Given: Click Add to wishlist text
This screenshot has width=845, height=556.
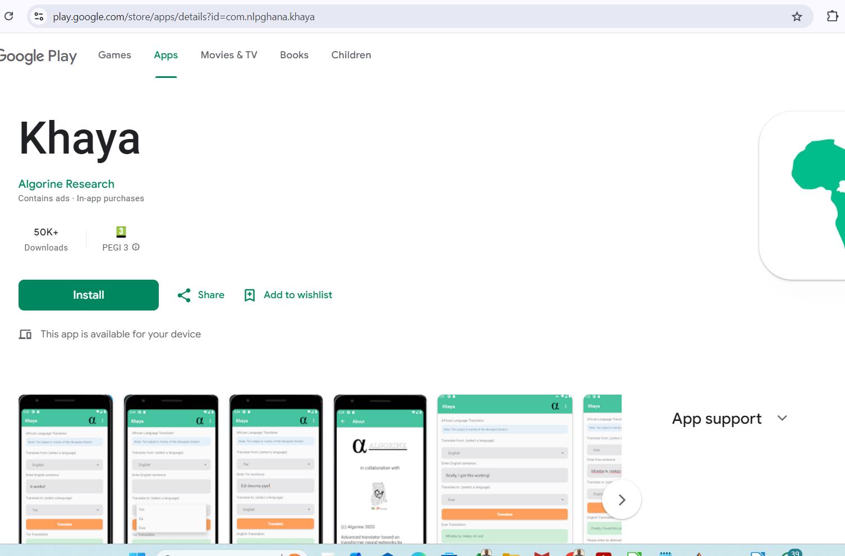Looking at the screenshot, I should tap(298, 295).
